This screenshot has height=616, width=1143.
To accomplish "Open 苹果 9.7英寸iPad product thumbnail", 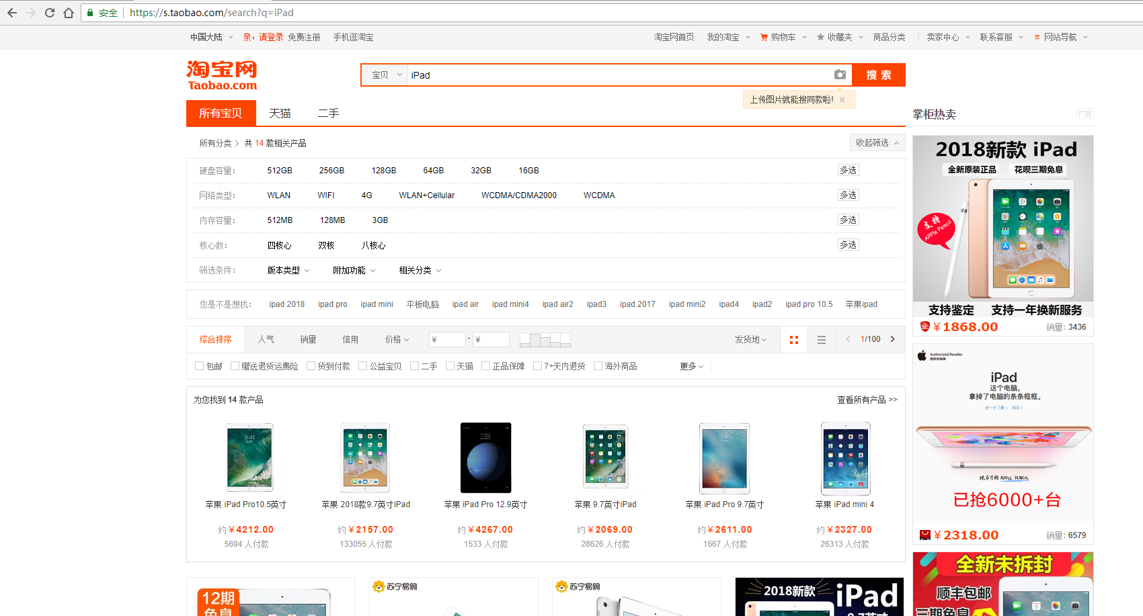I will pyautogui.click(x=605, y=457).
